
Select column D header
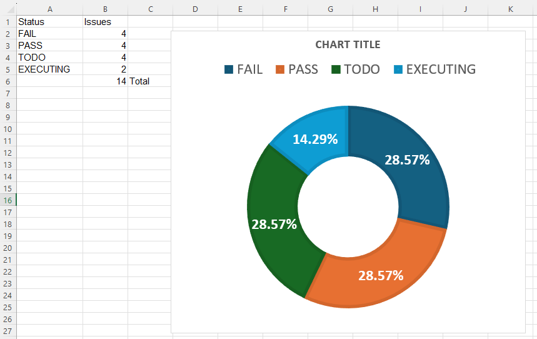(195, 9)
